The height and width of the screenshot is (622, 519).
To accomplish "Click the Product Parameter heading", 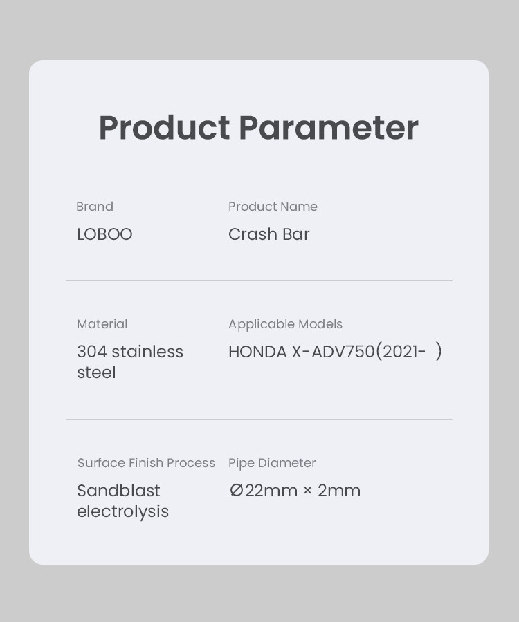I will click(258, 128).
